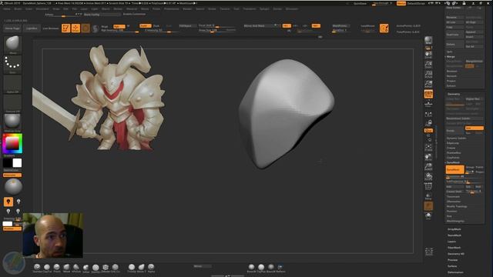The height and width of the screenshot is (277, 493).
Task: Toggle X-axis symmetry >X<
Action: click(x=286, y=25)
